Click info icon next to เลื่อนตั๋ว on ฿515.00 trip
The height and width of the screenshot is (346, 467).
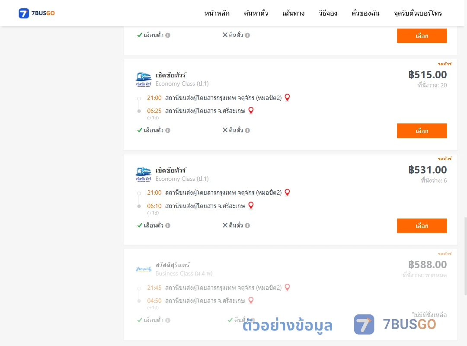(168, 130)
